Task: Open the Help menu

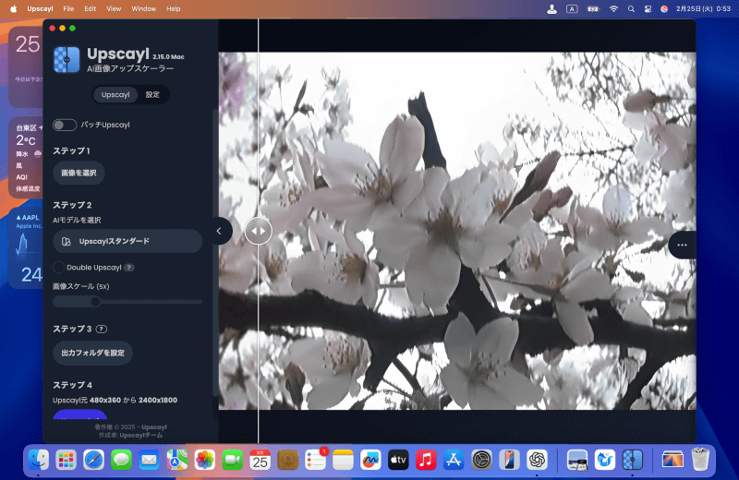Action: 174,9
